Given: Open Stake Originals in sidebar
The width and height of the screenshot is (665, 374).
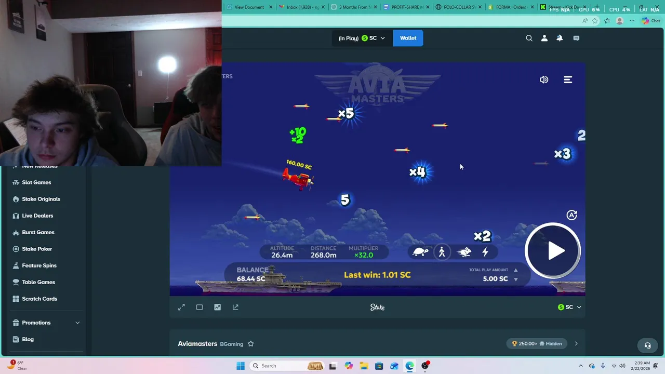Looking at the screenshot, I should tap(41, 199).
